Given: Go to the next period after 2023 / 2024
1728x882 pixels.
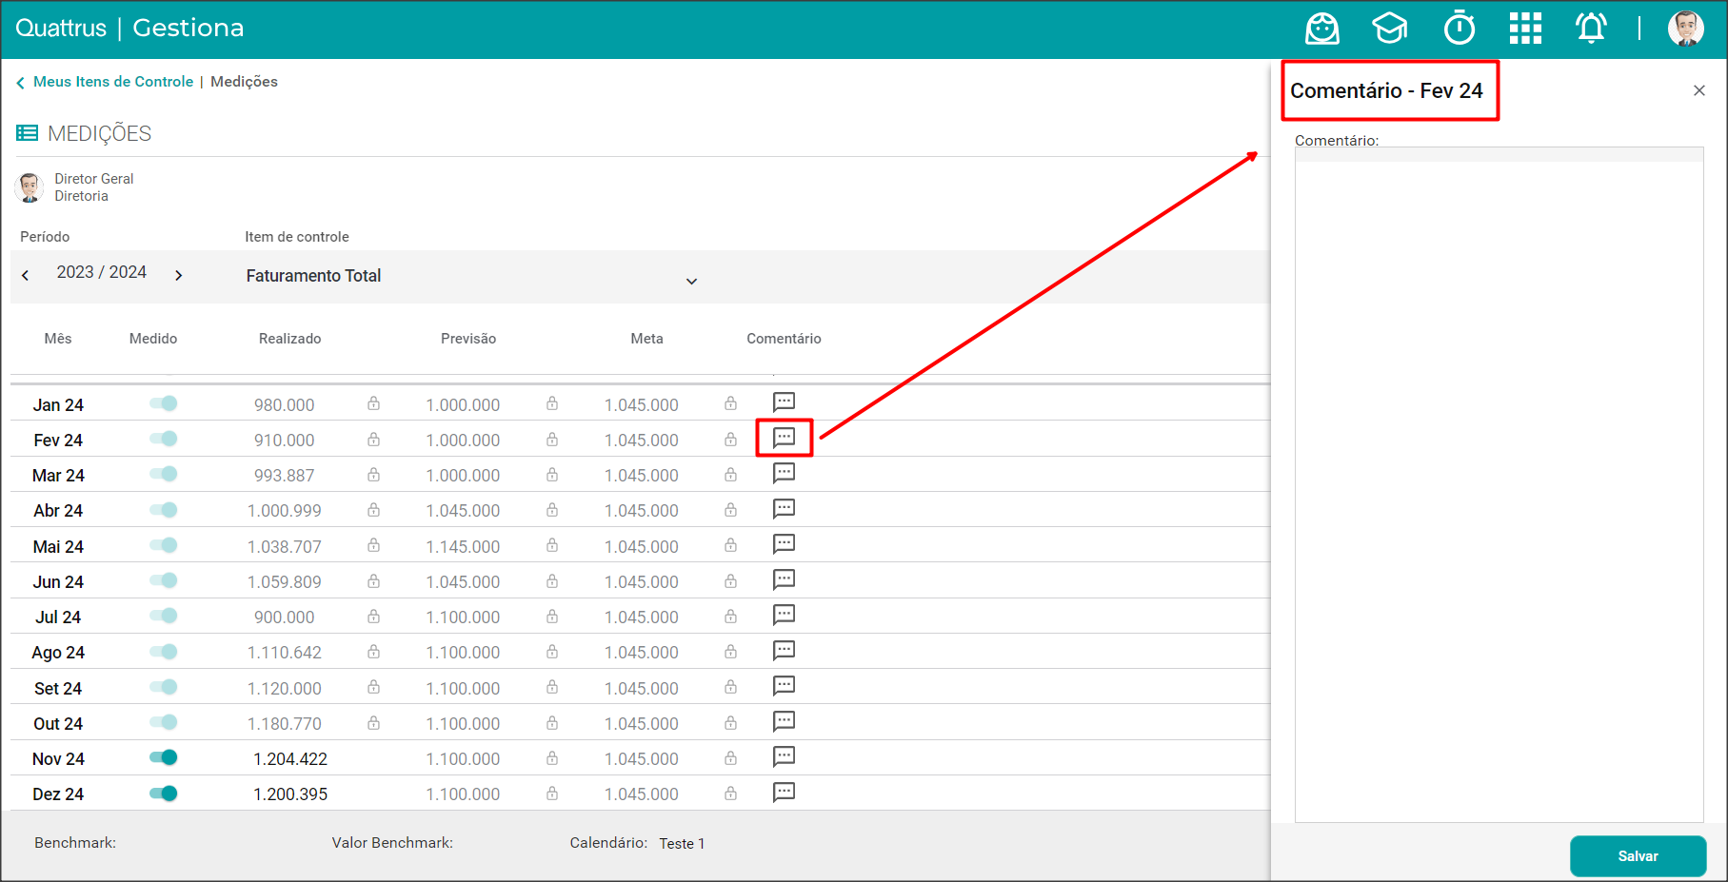Looking at the screenshot, I should click(178, 276).
